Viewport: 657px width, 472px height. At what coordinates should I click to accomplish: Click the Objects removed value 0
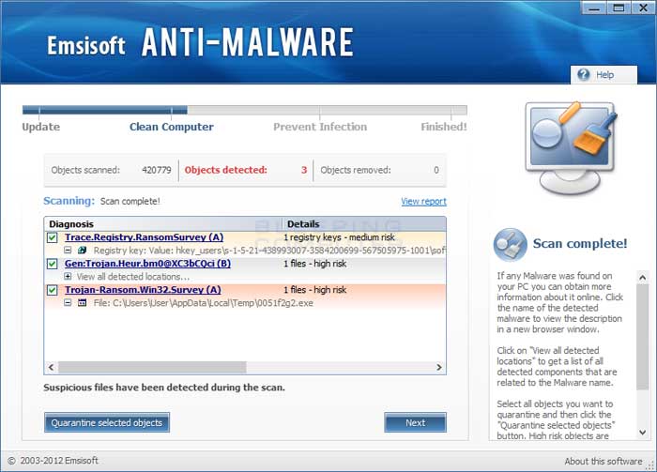point(436,170)
